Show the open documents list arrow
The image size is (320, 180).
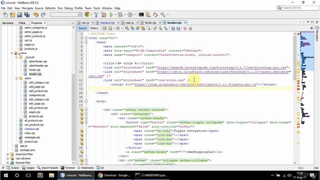pos(308,22)
